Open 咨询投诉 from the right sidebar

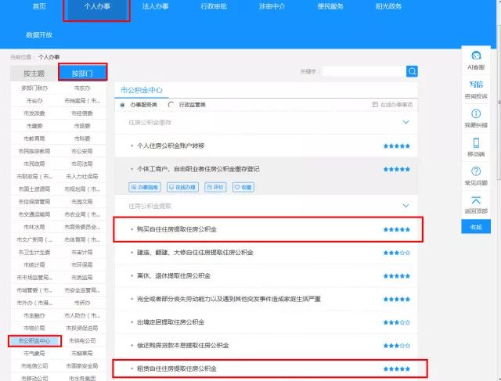point(476,88)
